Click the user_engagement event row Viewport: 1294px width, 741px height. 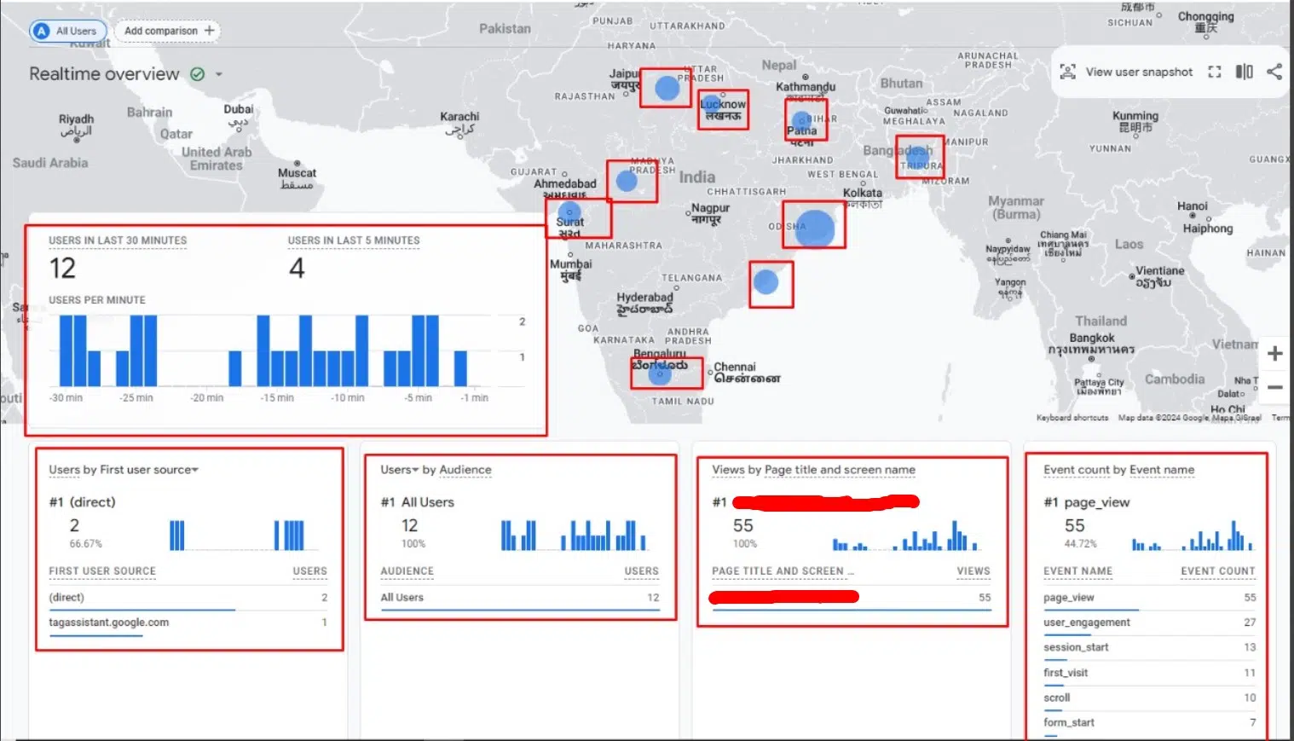pos(1086,622)
